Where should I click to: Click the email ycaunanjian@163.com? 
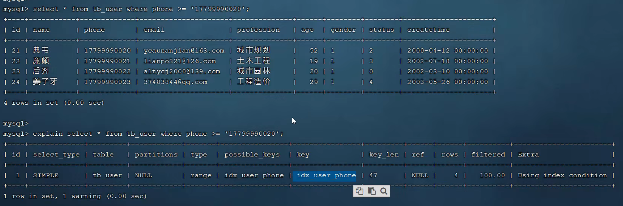point(184,51)
